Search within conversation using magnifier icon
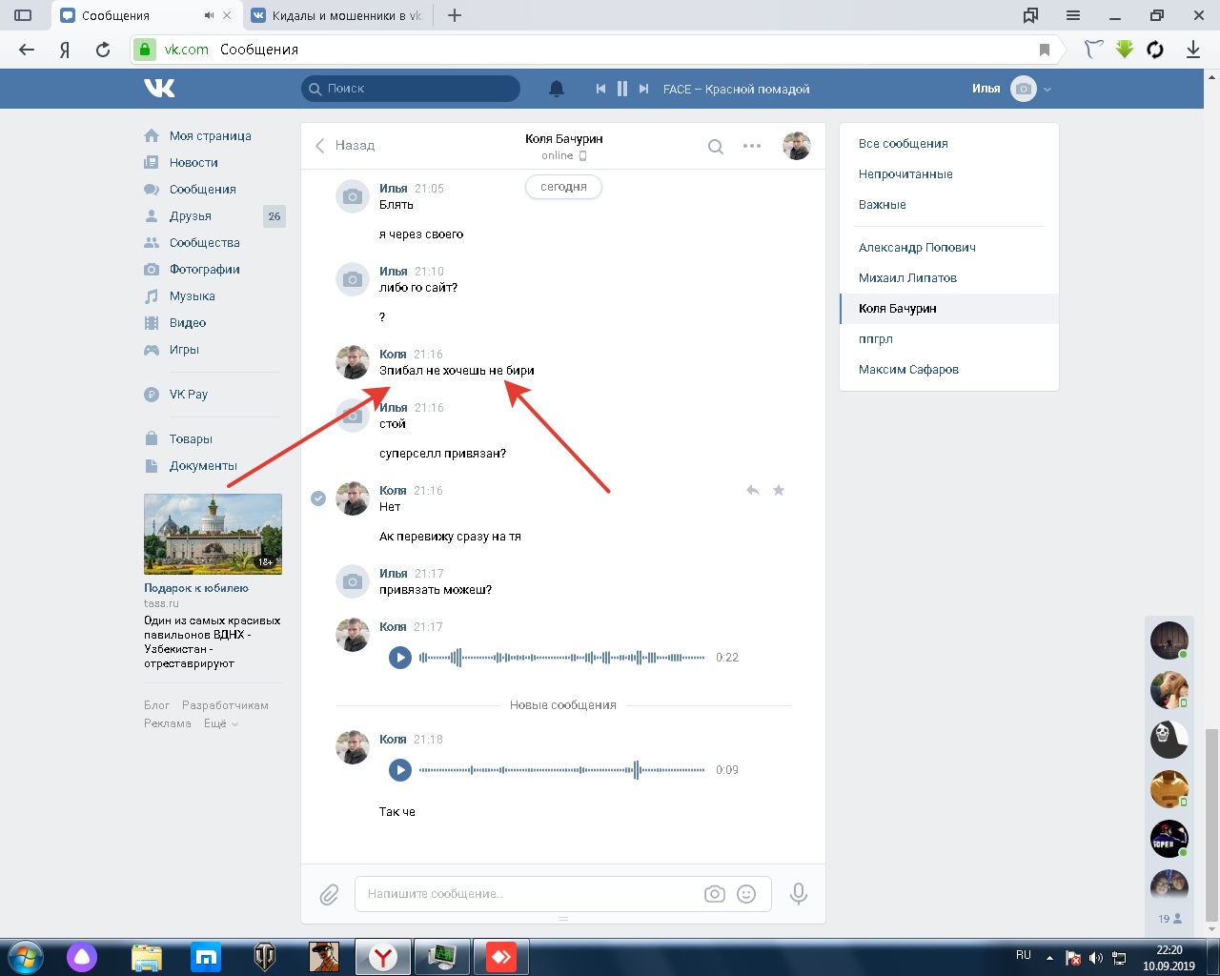 pyautogui.click(x=716, y=147)
